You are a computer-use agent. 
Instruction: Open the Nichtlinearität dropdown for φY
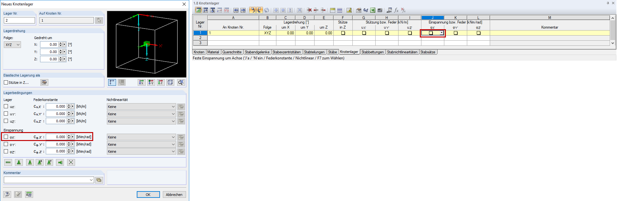tap(141, 144)
